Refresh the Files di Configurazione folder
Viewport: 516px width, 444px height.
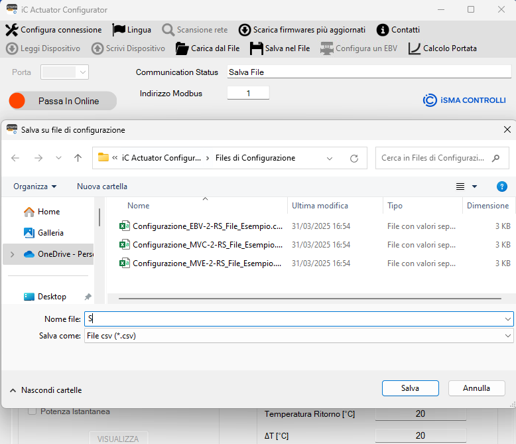click(354, 159)
